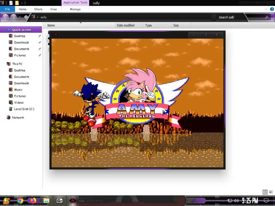Open the Quick Access Toolbar customize dropdown
This screenshot has height=206, width=275.
[22, 3]
